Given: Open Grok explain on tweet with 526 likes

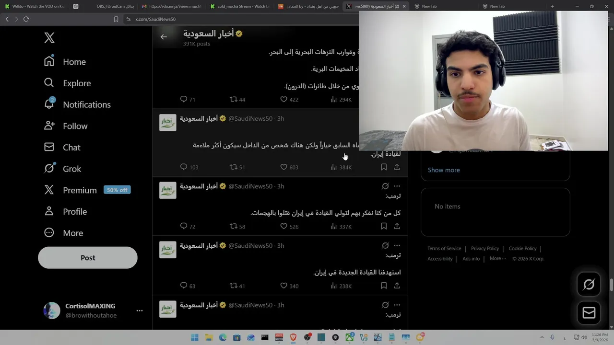Looking at the screenshot, I should click(x=385, y=186).
